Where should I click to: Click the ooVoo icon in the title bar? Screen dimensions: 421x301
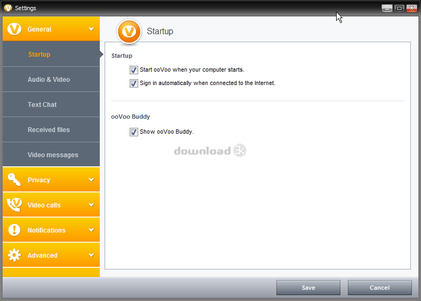coord(8,8)
